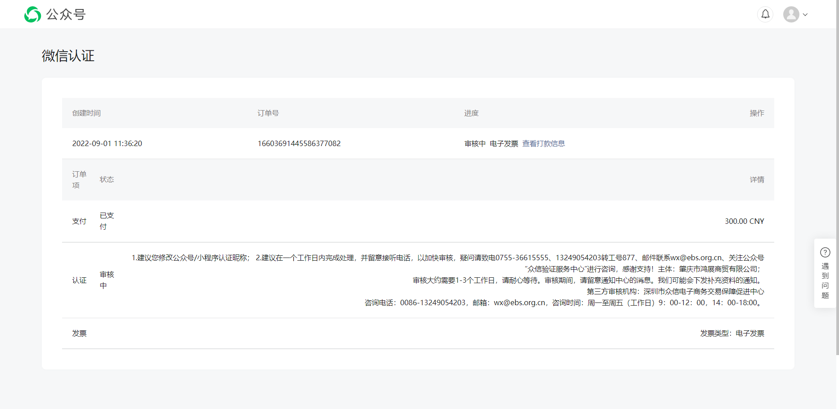Click the 详情 column header

pyautogui.click(x=757, y=179)
